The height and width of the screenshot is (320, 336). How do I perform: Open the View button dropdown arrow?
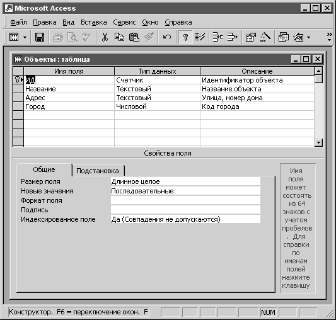tap(25, 38)
